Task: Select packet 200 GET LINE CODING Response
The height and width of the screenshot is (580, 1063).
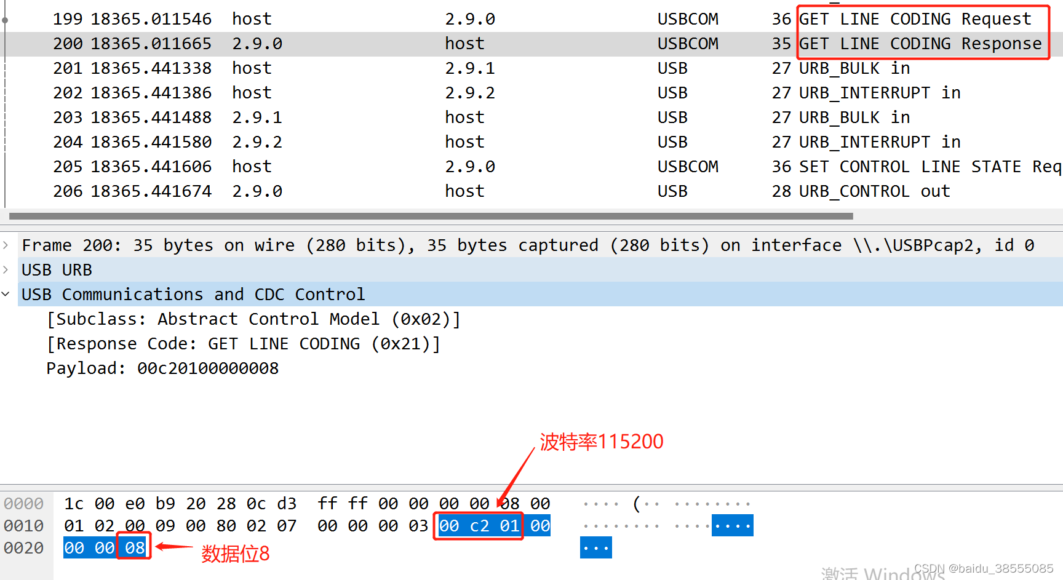Action: pos(431,43)
